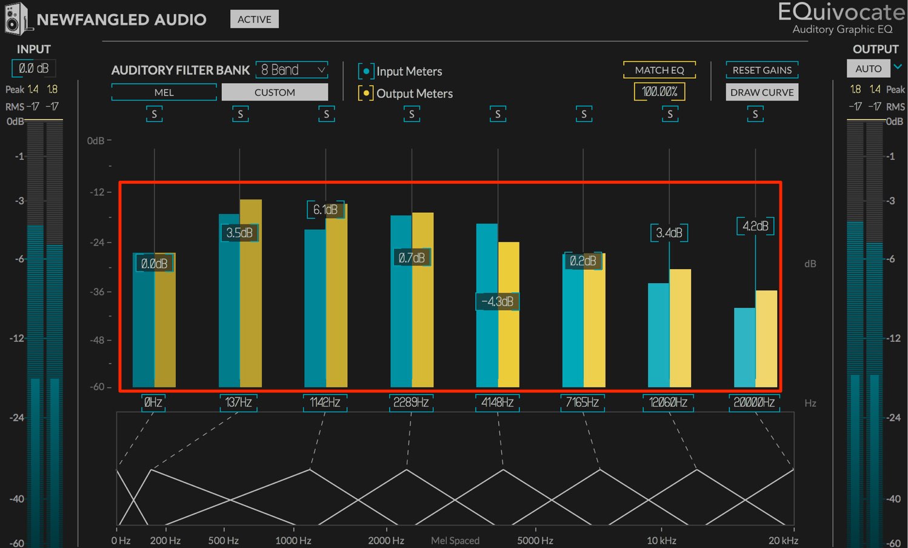908x548 pixels.
Task: Click the 3.5dB gain handle
Action: point(239,233)
